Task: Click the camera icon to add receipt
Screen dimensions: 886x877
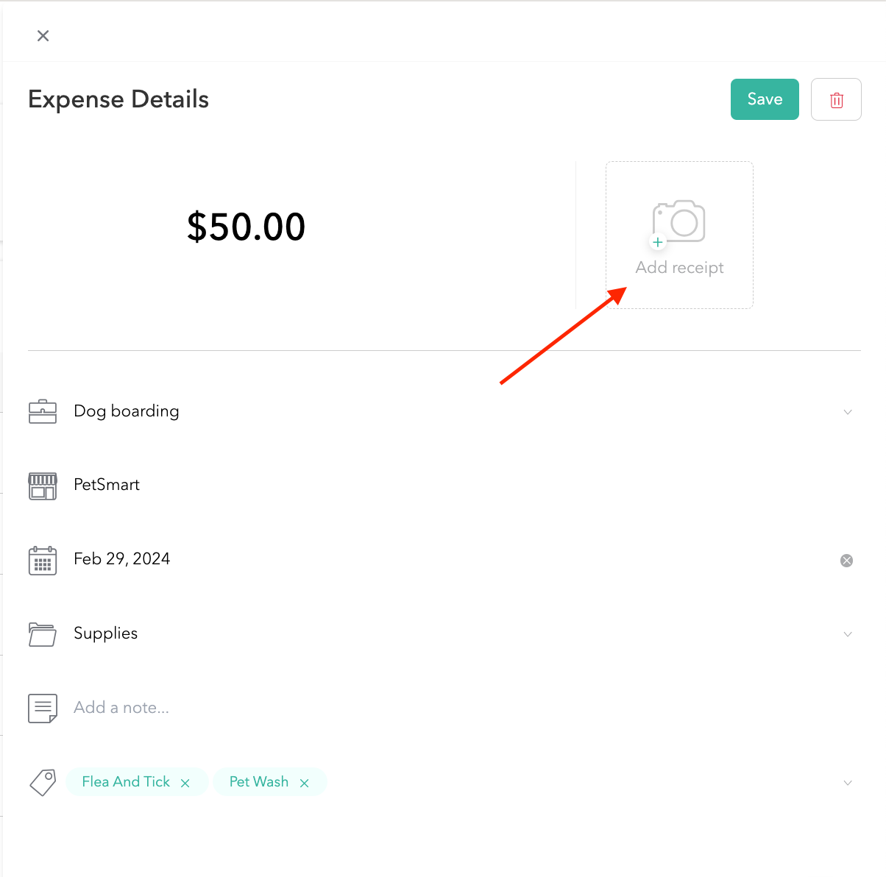Action: [679, 221]
